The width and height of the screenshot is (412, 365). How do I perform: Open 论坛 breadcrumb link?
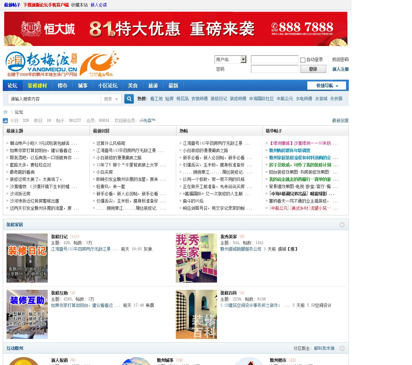tap(19, 112)
